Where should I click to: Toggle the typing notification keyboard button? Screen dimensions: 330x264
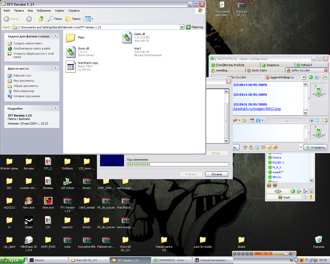coord(275,147)
